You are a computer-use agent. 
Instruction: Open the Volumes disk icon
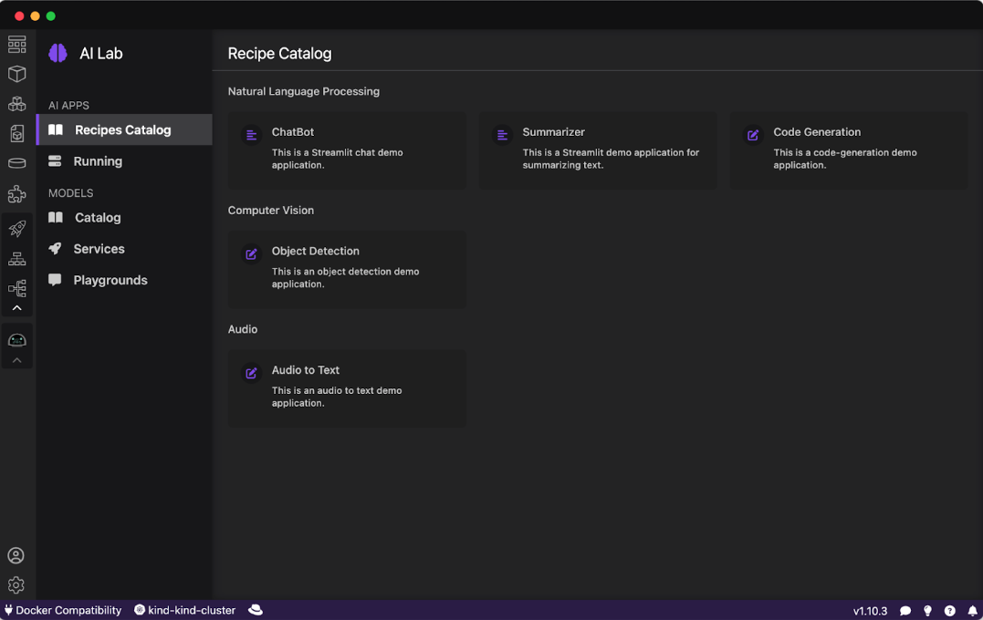click(x=16, y=163)
